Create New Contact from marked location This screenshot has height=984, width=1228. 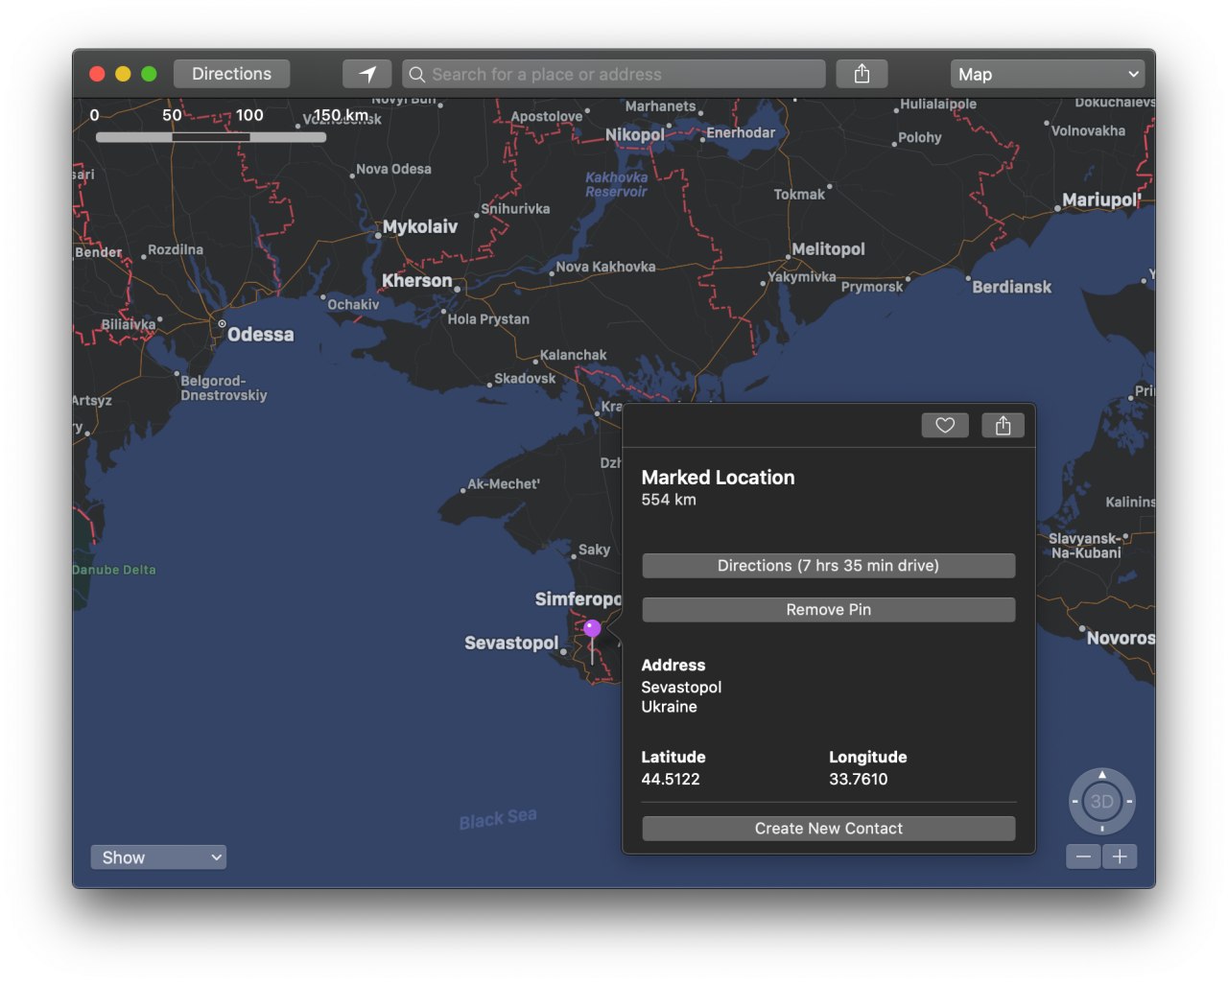(x=828, y=828)
